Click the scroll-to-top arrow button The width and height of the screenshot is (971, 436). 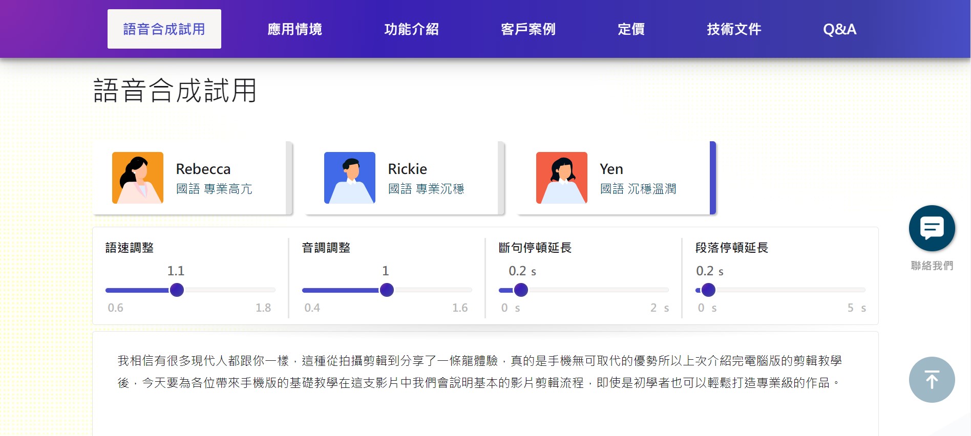[x=932, y=380]
